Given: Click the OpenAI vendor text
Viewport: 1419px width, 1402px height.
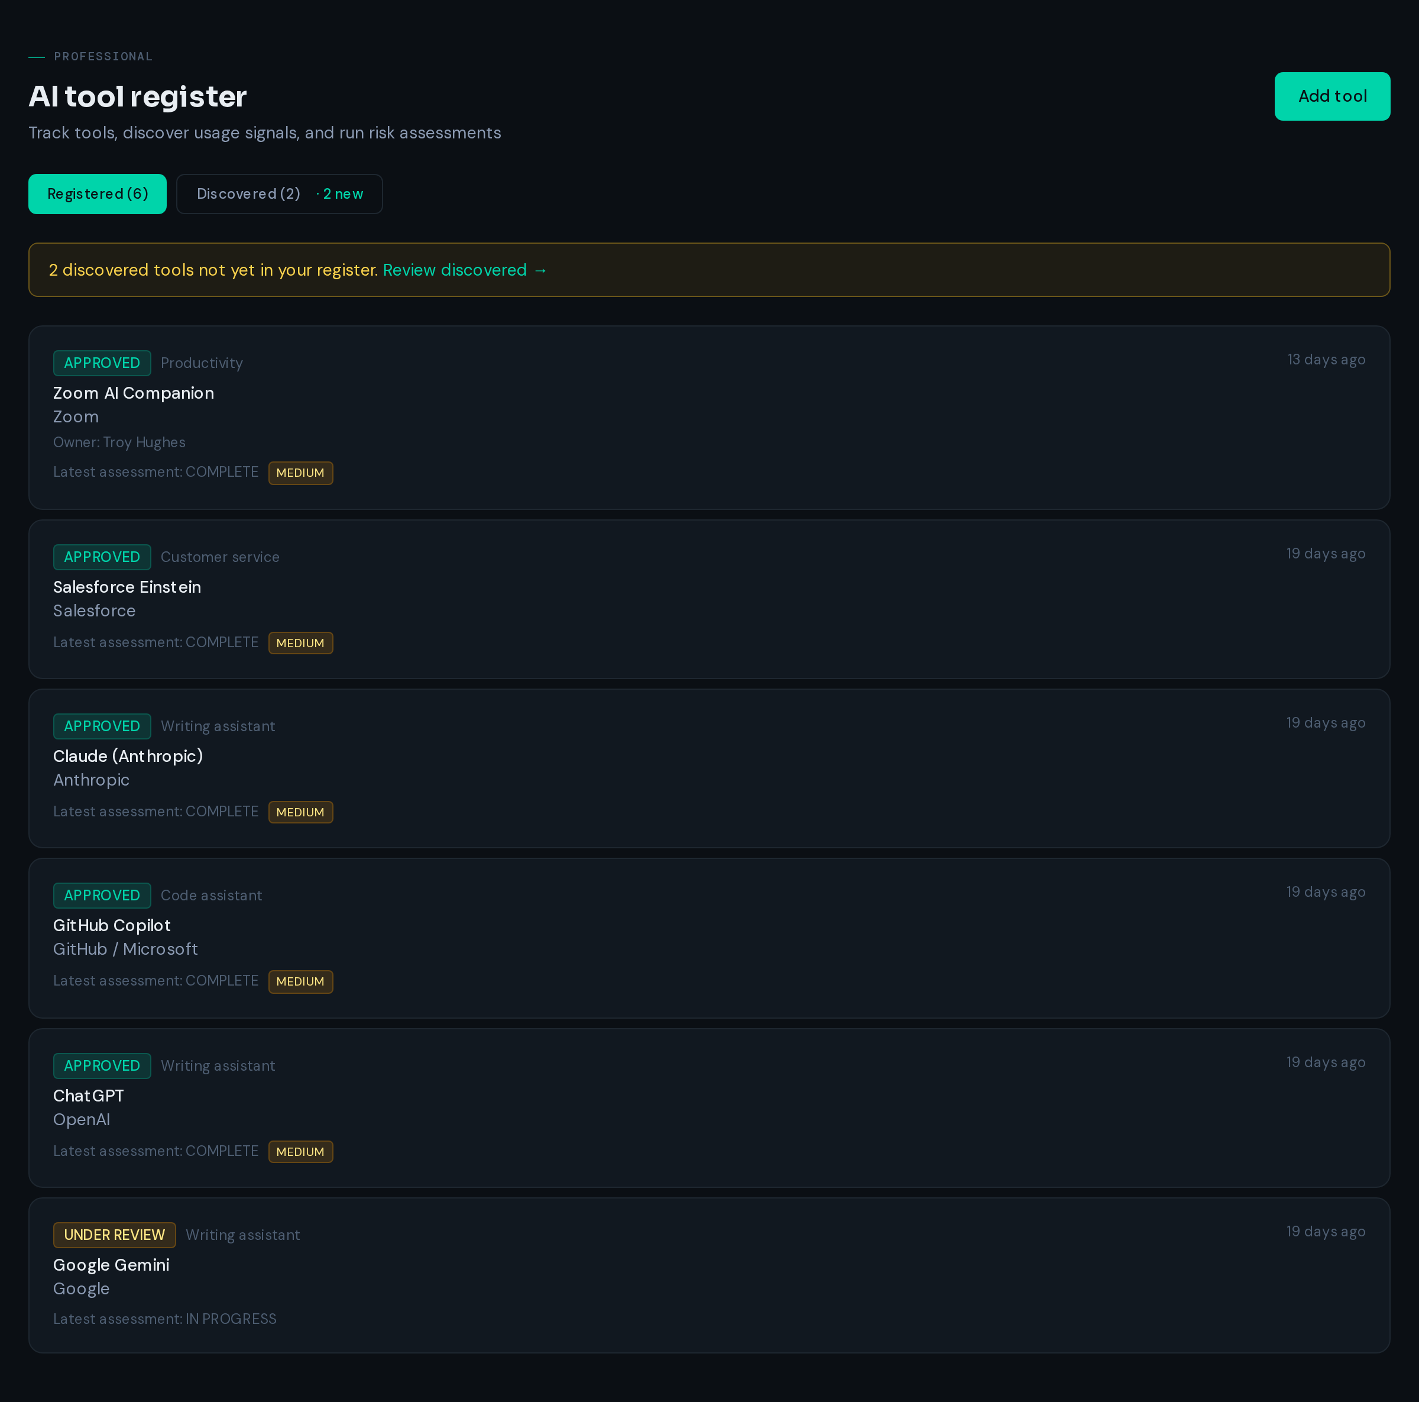Looking at the screenshot, I should pyautogui.click(x=82, y=1119).
